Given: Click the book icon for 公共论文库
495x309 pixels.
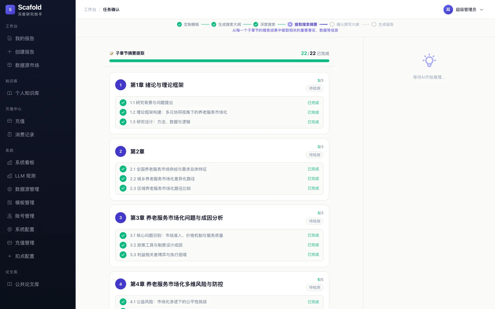Looking at the screenshot, I should coord(10,284).
